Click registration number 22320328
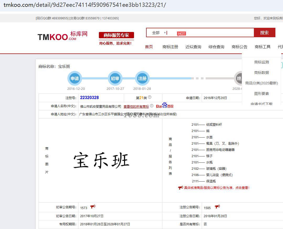Viewport: 283px width, 229px height. click(89, 97)
